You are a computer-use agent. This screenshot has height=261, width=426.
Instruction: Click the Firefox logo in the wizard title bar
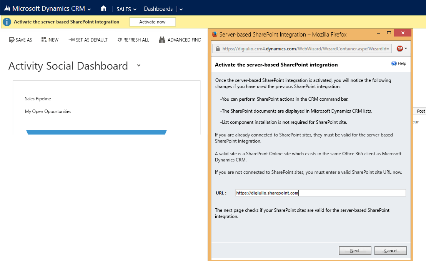coord(215,34)
